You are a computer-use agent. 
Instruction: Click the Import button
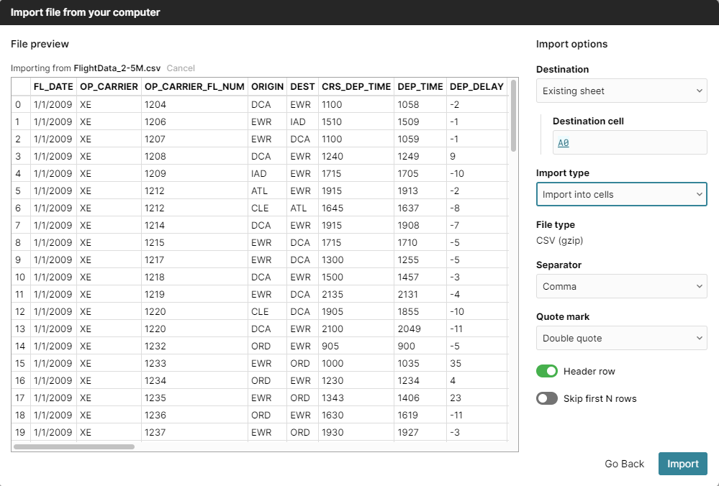682,464
